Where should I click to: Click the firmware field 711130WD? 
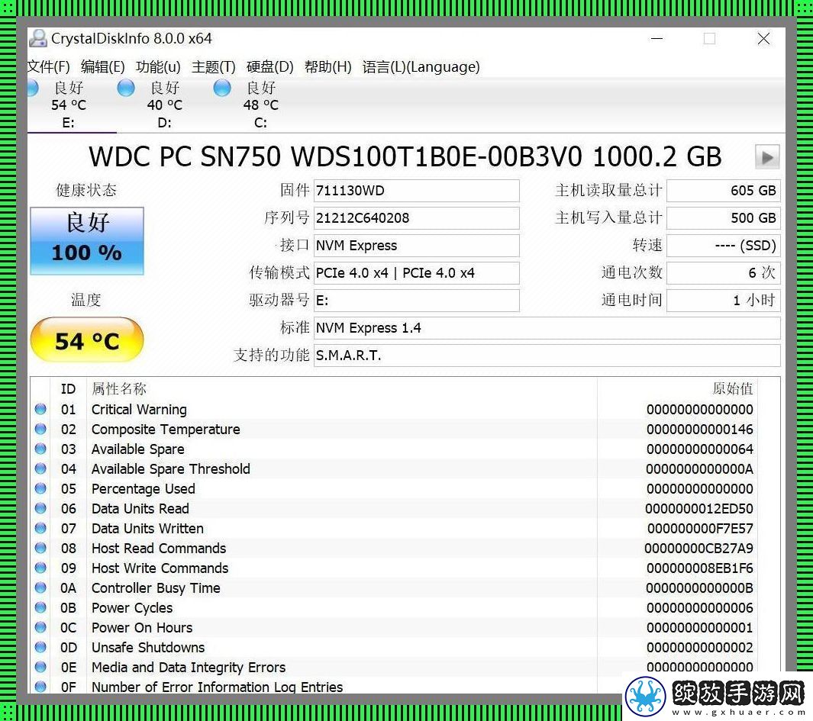point(416,191)
